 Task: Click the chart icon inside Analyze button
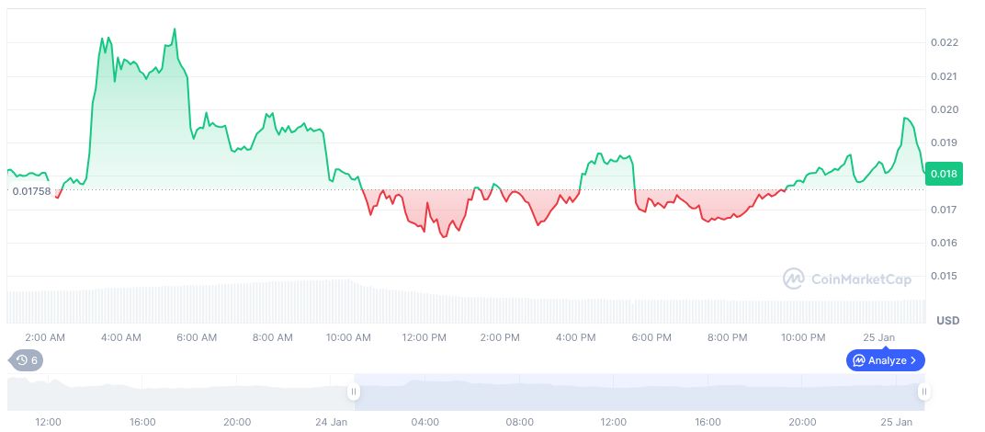tap(860, 360)
